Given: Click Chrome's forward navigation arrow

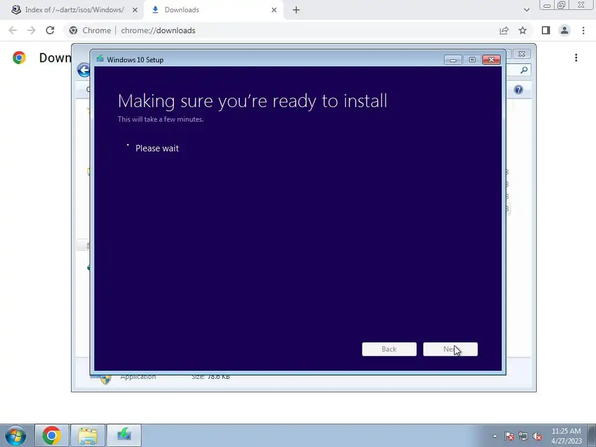Looking at the screenshot, I should [31, 30].
